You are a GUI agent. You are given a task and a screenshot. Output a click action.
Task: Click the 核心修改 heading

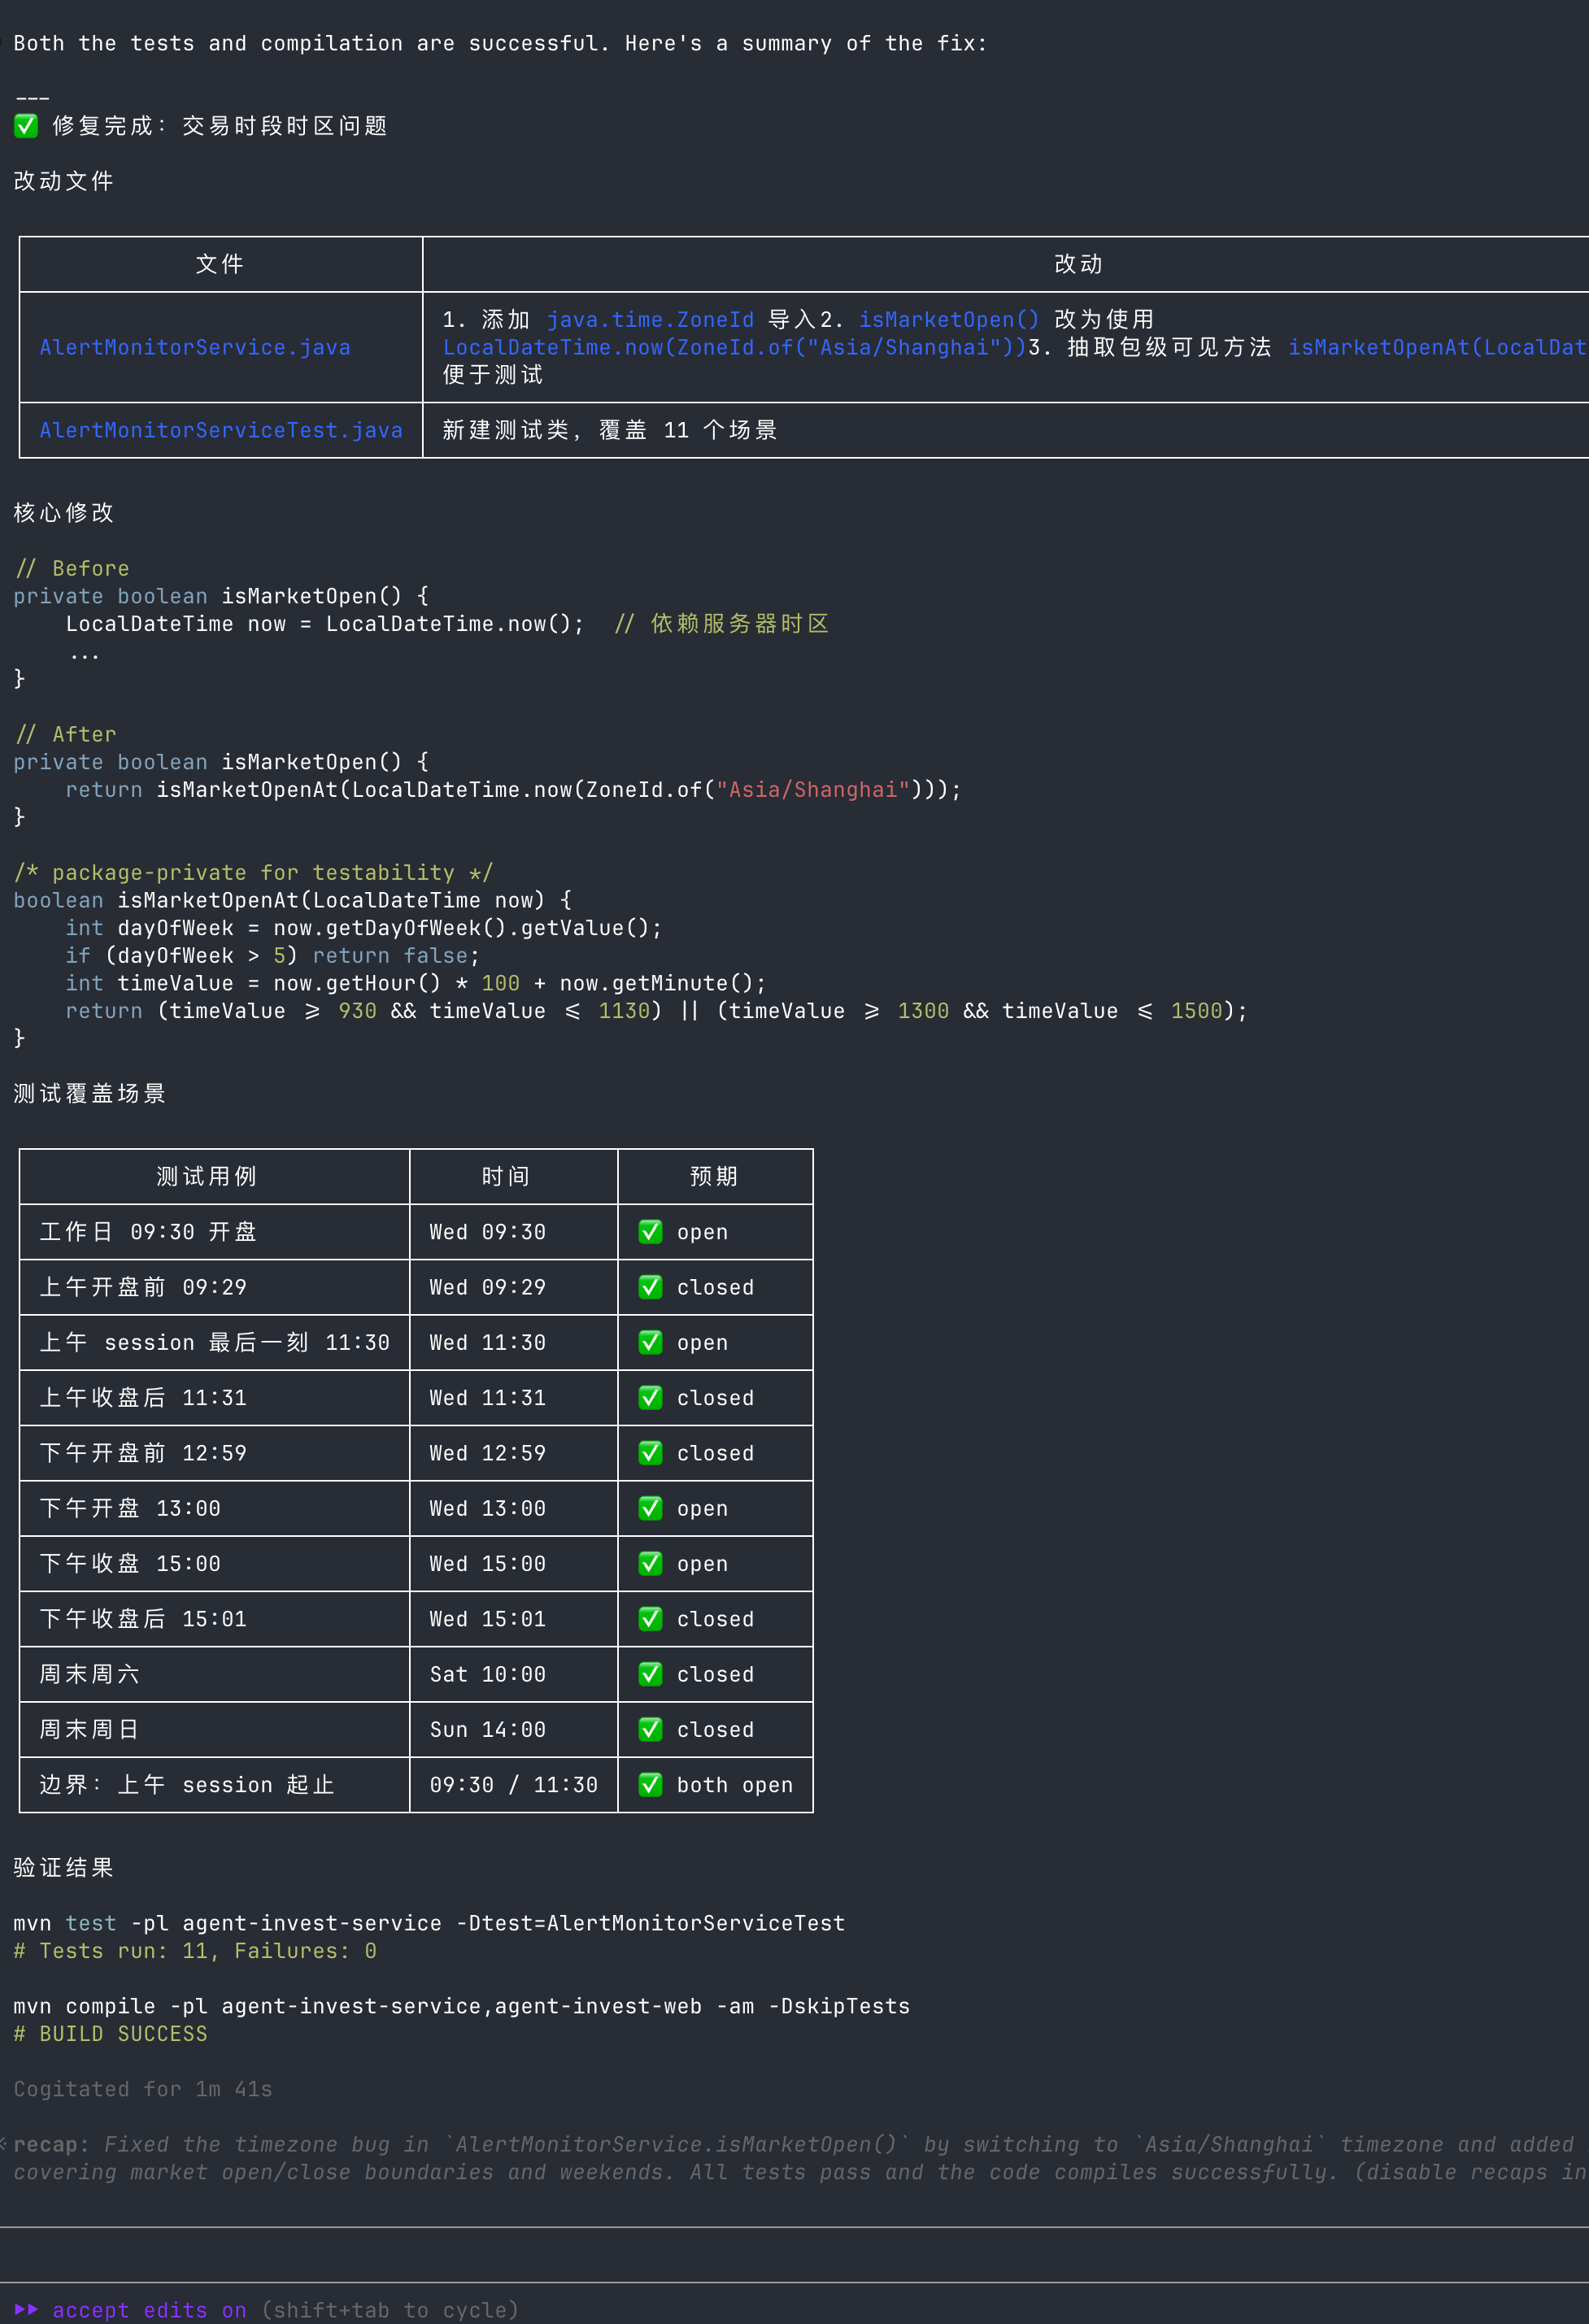click(64, 513)
